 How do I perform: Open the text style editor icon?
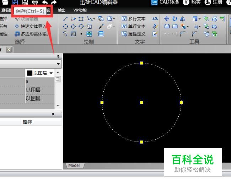(x=155, y=27)
